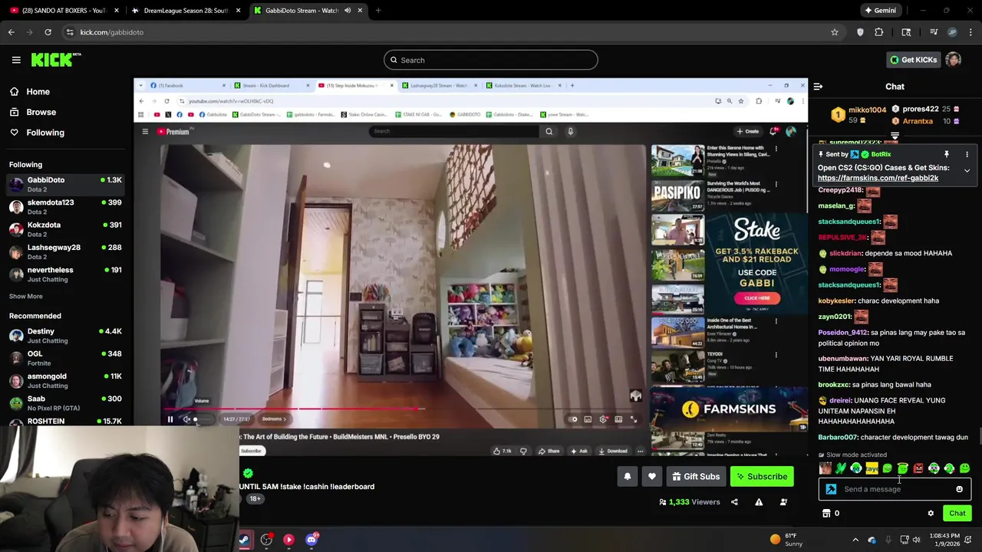This screenshot has height=552, width=982.
Task: Open farmskins.com referral link in chat
Action: click(x=878, y=178)
